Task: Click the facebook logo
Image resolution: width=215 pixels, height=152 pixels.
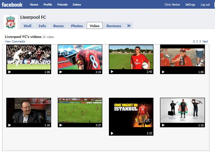Action: point(12,5)
